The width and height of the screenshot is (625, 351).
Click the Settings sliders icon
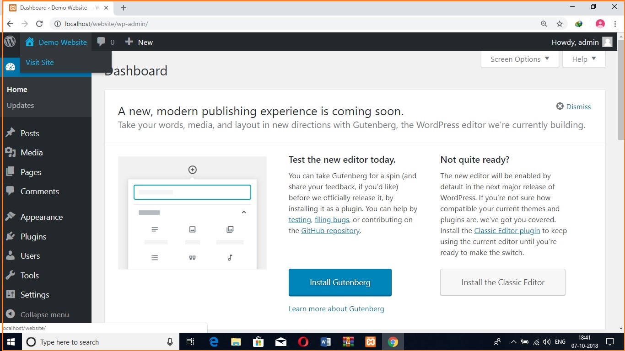pyautogui.click(x=10, y=295)
